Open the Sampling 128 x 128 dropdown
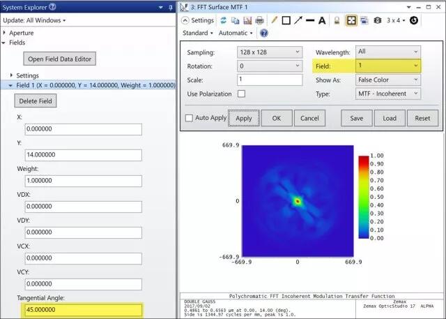Screen dimensions: 446x319 269,52
